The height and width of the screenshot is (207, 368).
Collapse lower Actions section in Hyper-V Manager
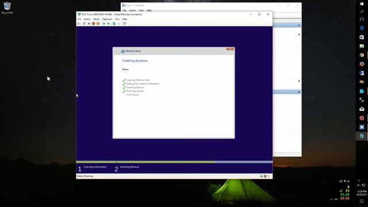[x=299, y=91]
